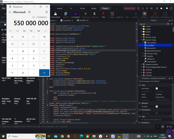
Task: Select the Plugins ribbon tab
Action: pos(105,8)
